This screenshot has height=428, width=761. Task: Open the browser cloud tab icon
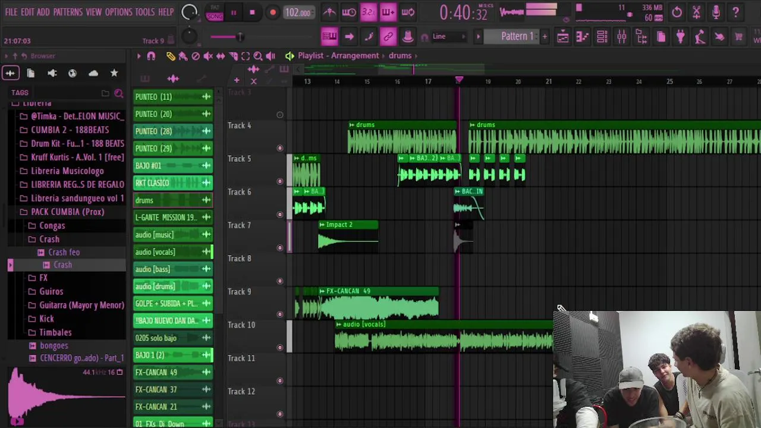pos(93,73)
